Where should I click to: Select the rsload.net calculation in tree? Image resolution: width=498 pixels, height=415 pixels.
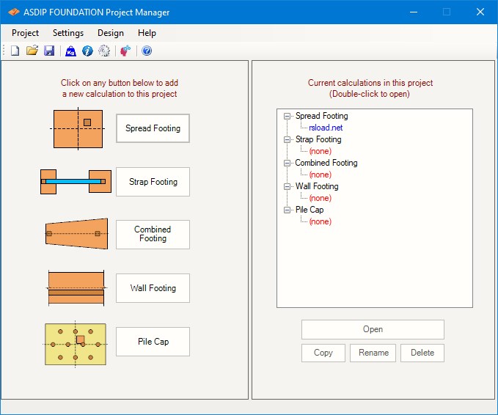[326, 128]
